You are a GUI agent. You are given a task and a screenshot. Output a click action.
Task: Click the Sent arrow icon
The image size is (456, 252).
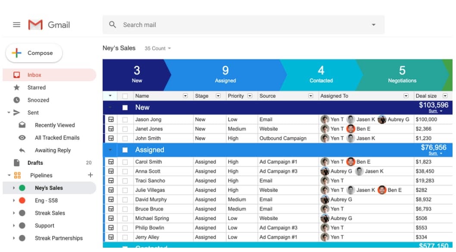tap(16, 112)
